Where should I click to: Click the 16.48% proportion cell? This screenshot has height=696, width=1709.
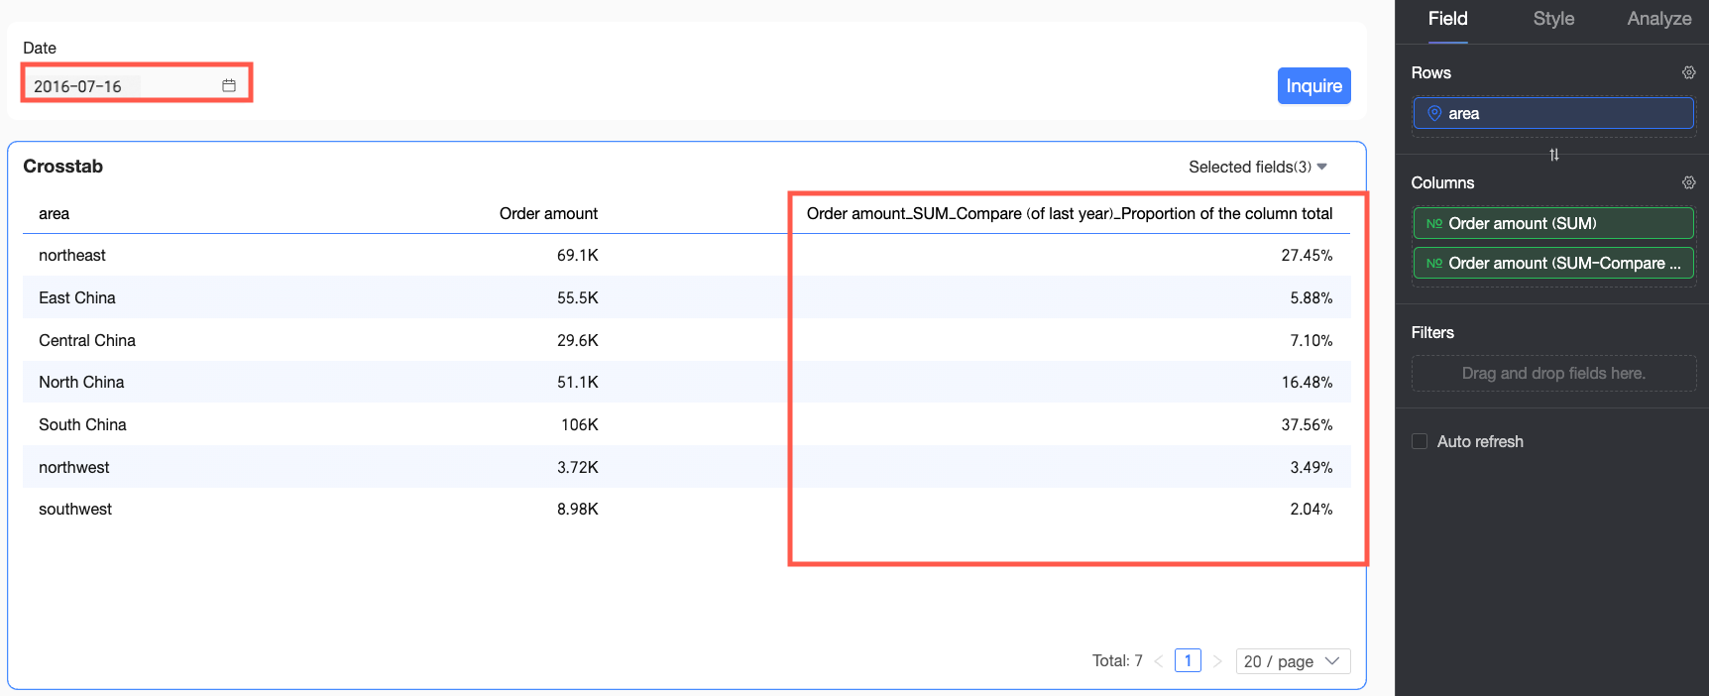coord(1307,382)
